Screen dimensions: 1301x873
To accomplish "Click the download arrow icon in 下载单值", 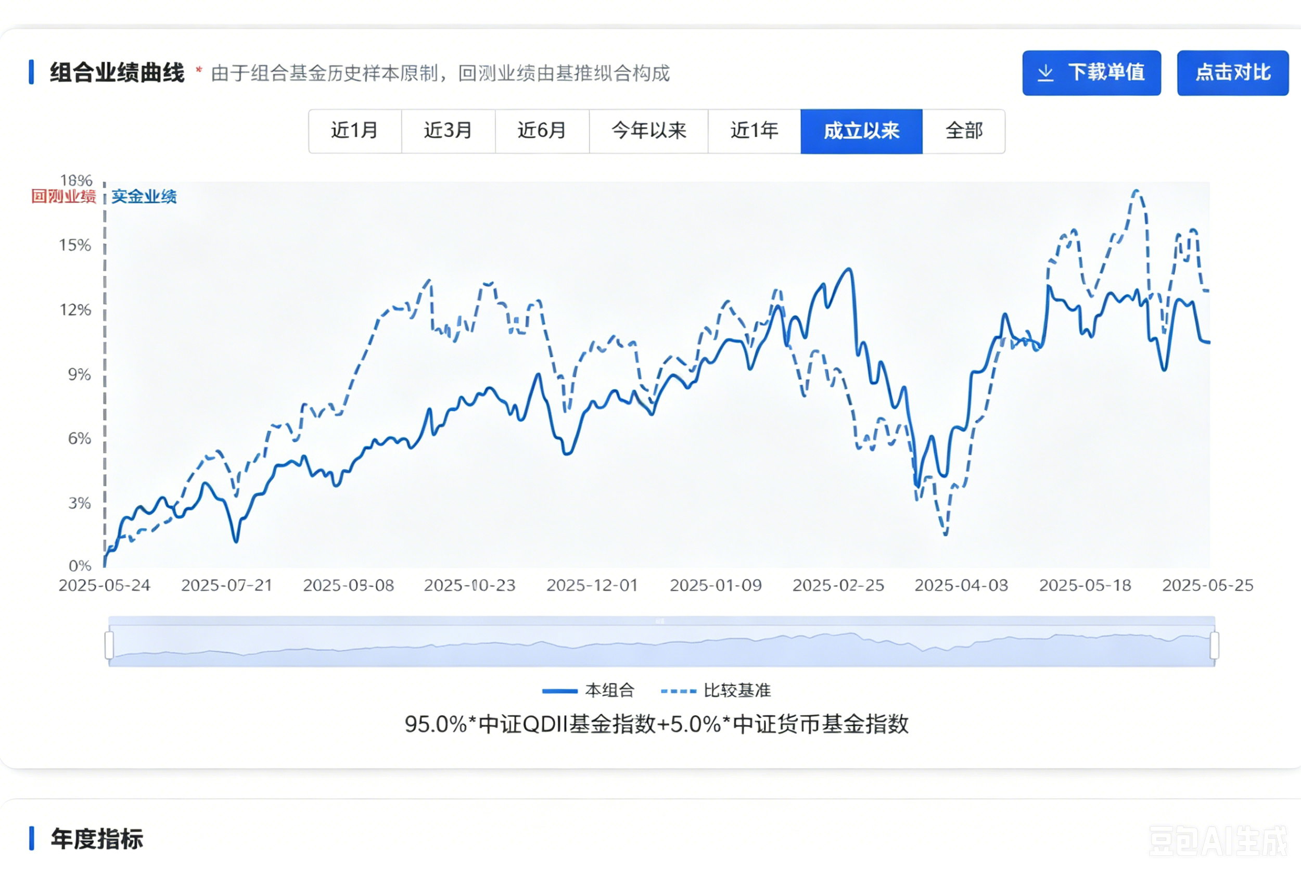I will coord(1045,73).
